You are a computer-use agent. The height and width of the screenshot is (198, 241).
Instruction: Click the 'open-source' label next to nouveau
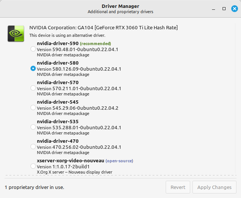click(x=119, y=161)
